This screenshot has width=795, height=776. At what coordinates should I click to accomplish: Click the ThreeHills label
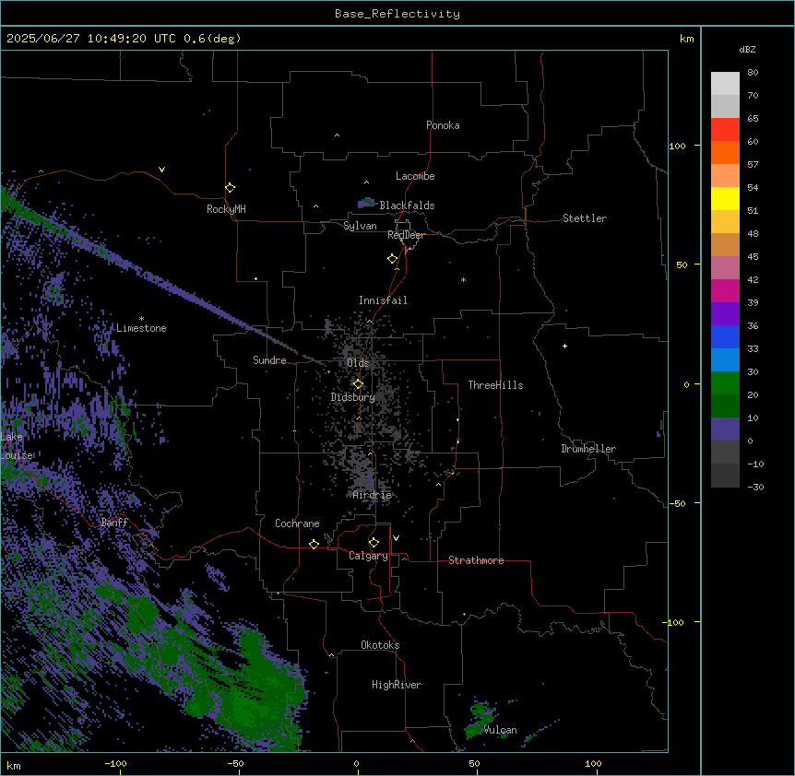click(495, 385)
